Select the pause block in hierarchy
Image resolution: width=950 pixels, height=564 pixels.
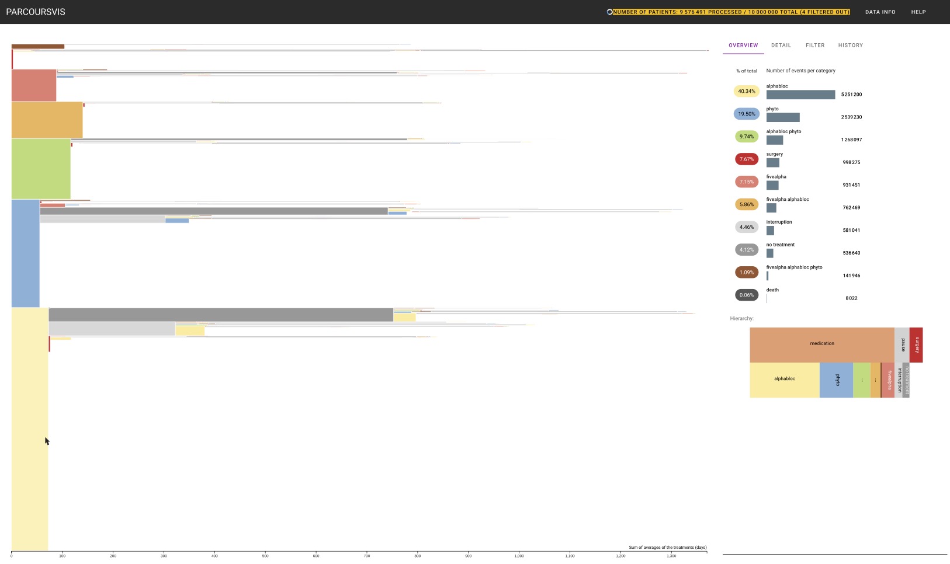(x=902, y=344)
